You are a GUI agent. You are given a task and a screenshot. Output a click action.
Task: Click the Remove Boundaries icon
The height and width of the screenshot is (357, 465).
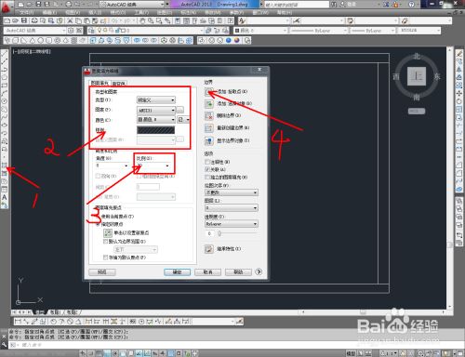(x=209, y=116)
